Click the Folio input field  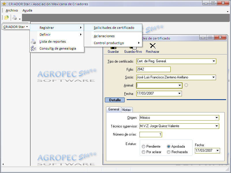pyautogui.click(x=153, y=69)
